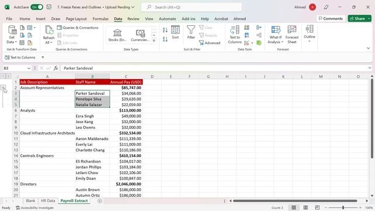Image resolution: width=375 pixels, height=211 pixels.
Task: Open the Name Box dropdown arrow
Action: [x=29, y=68]
